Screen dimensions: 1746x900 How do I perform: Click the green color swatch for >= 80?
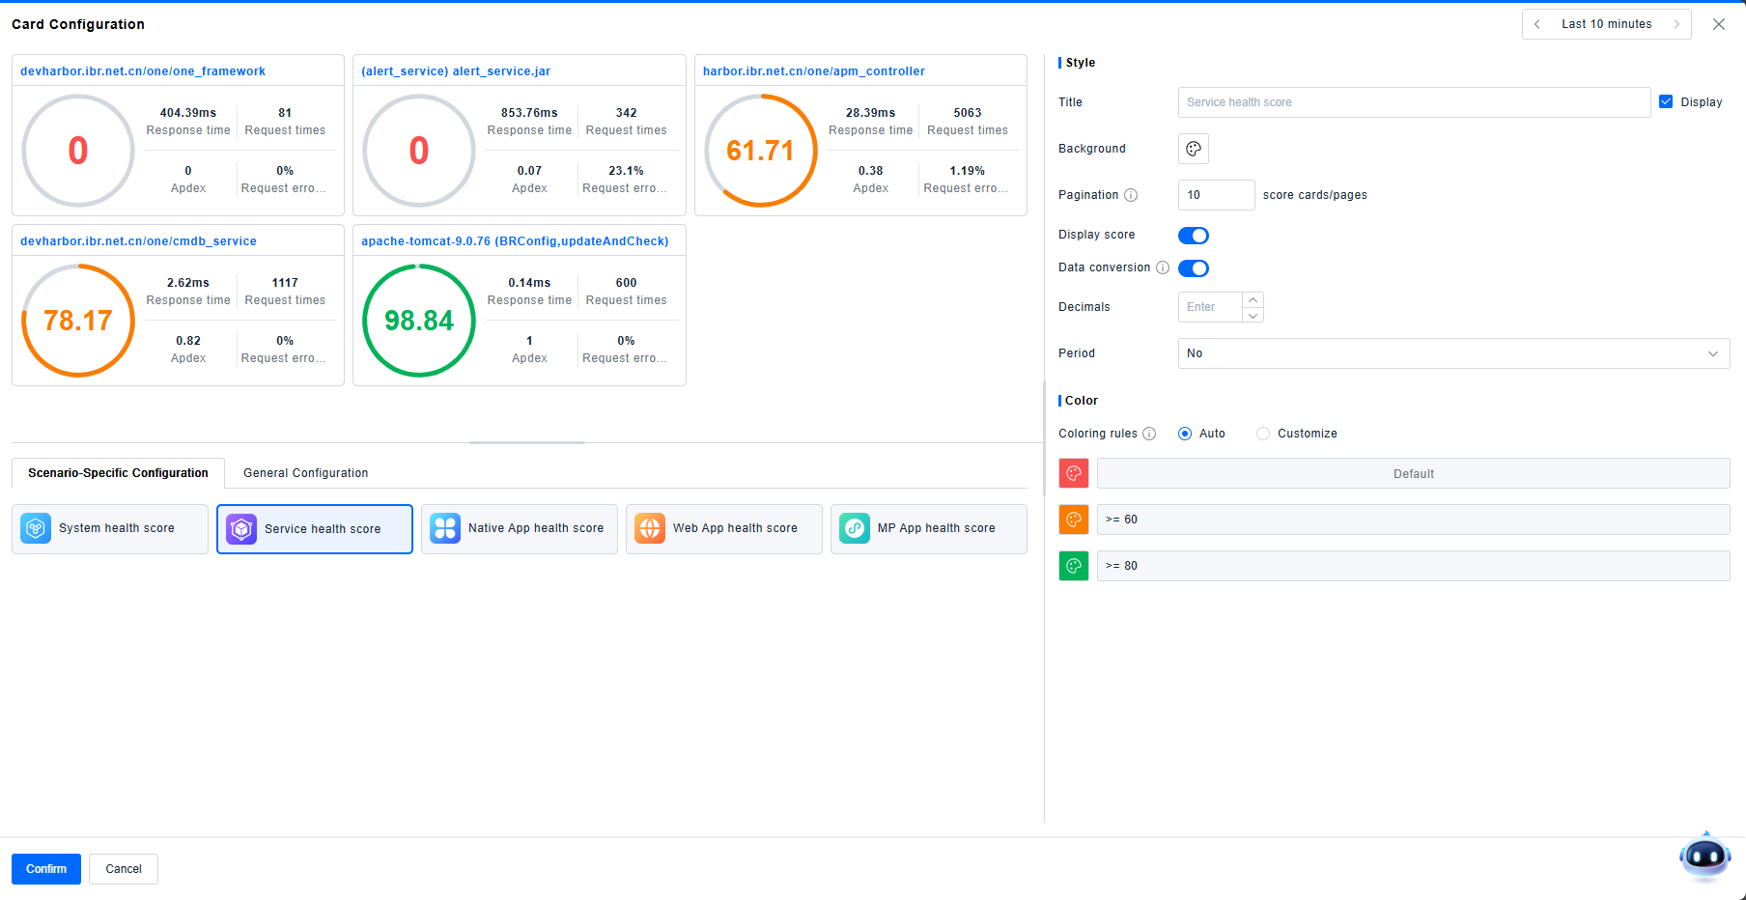pos(1074,566)
